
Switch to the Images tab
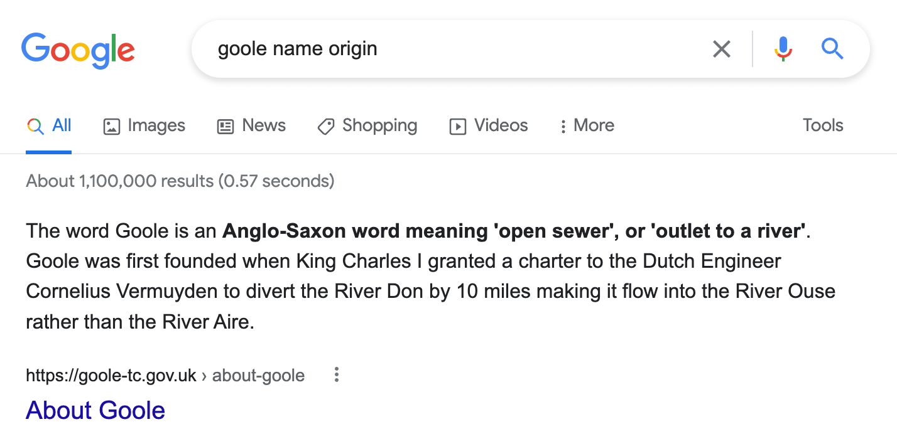click(x=156, y=125)
